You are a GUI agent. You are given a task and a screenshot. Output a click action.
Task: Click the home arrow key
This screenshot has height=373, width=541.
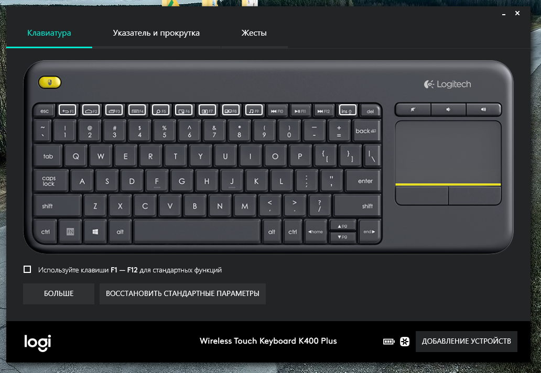(316, 232)
